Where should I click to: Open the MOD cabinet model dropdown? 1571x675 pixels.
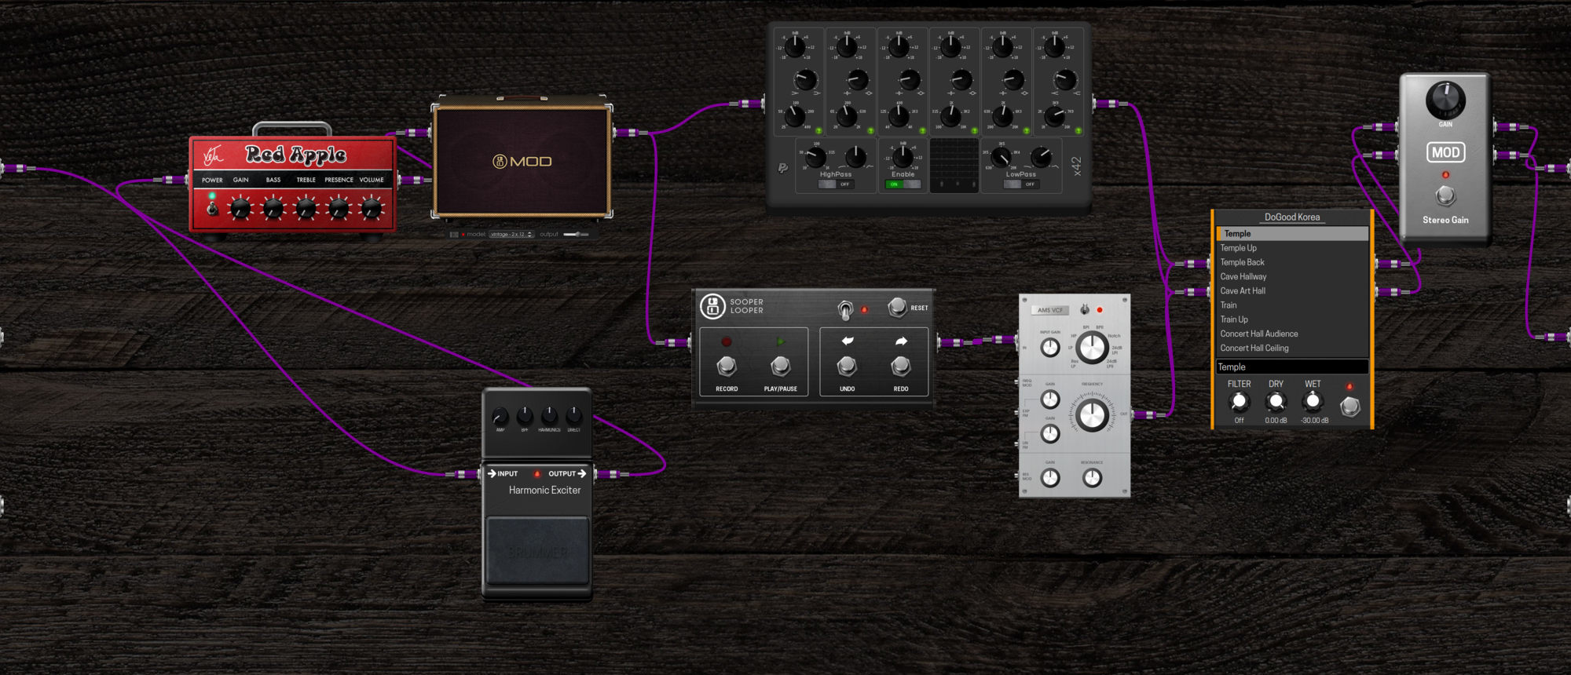coord(511,234)
